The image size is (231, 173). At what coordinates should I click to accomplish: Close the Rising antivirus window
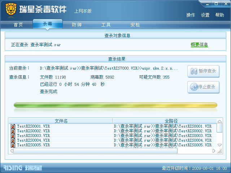(x=226, y=4)
